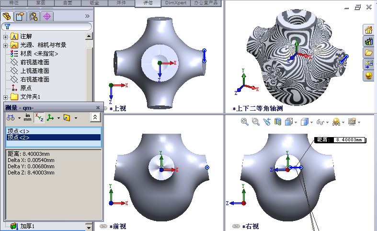Open SolidWorks Resources home icon in task pane
377x231 pixels.
[368, 30]
